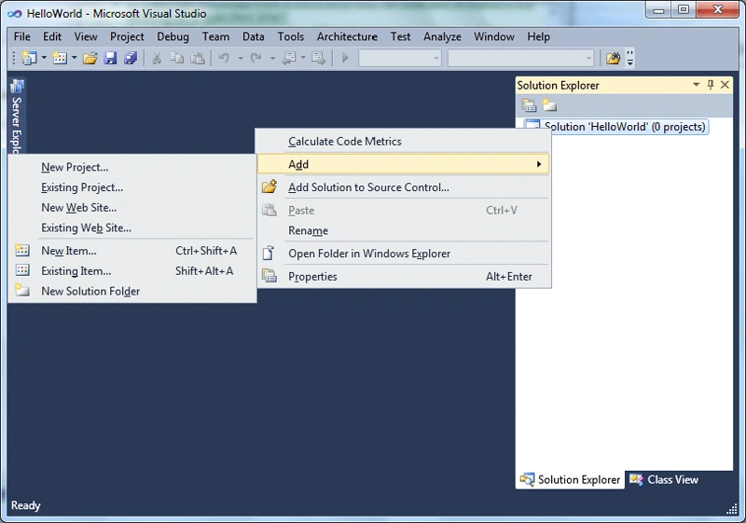Click the Find in Files toolbar icon
746x523 pixels.
[614, 58]
